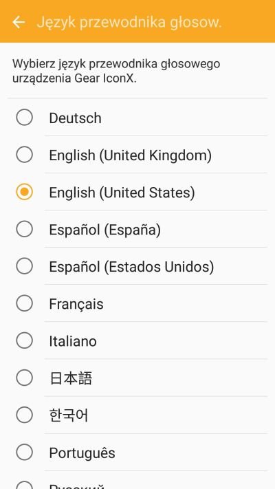The image size is (275, 489).
Task: Tap the Français language label
Action: tap(76, 304)
